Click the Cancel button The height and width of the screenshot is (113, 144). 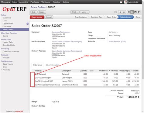49,17
